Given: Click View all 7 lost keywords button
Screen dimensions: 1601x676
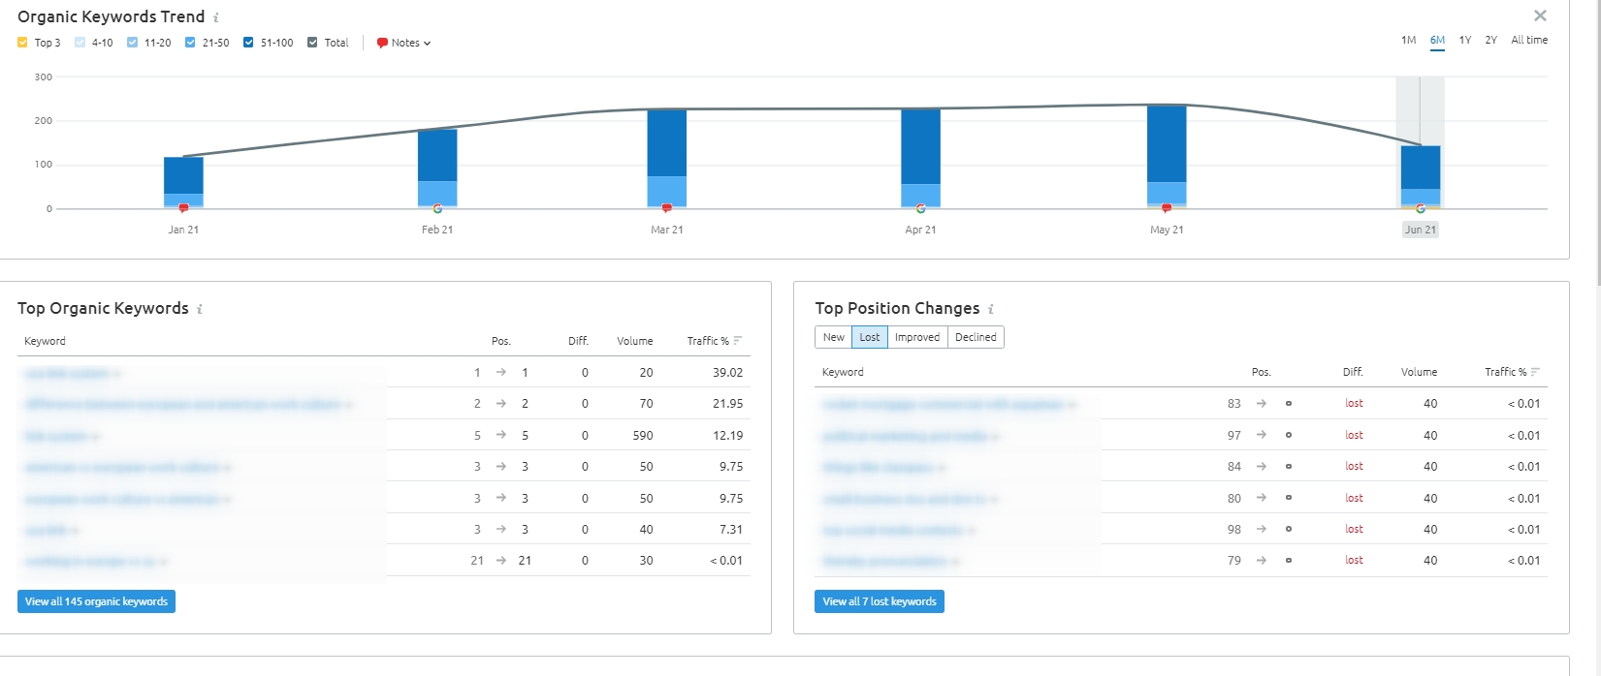Looking at the screenshot, I should 880,601.
